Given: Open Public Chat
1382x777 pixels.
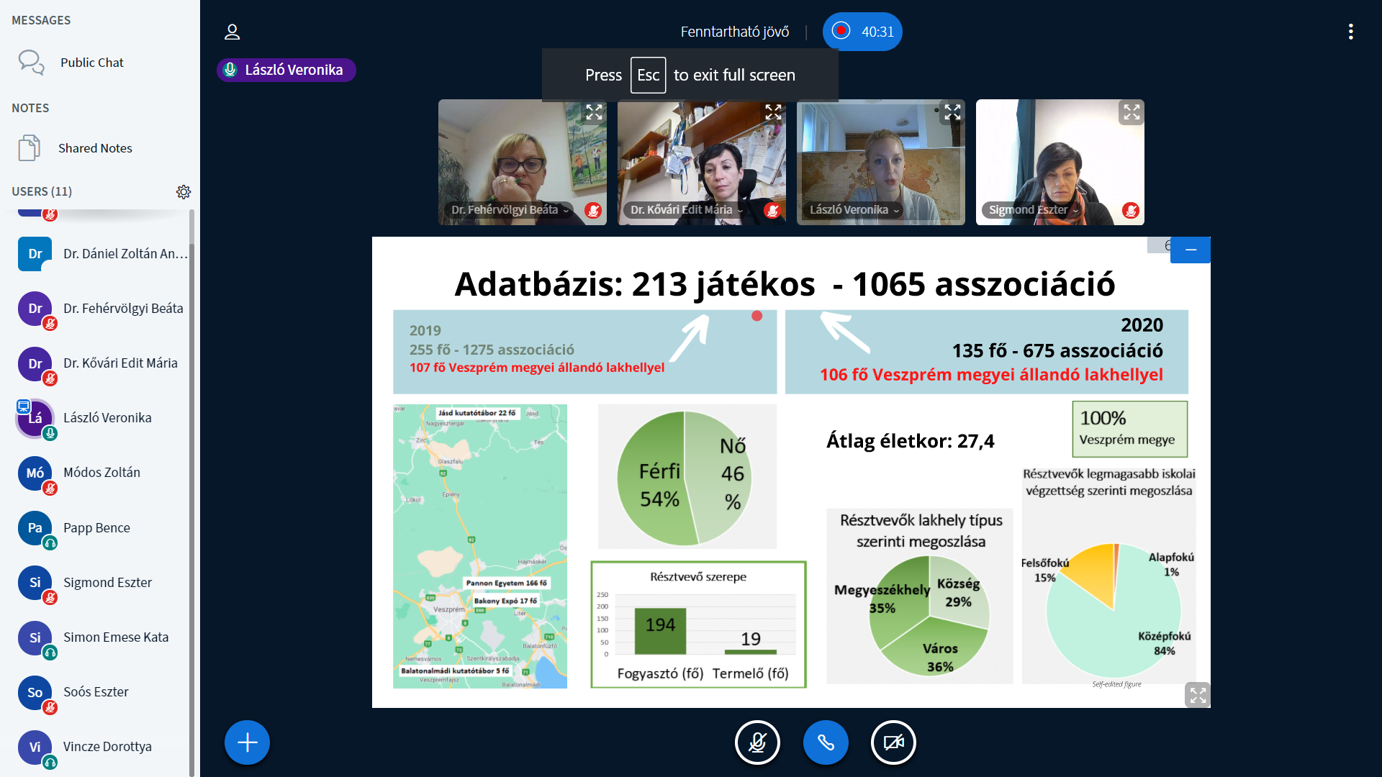Looking at the screenshot, I should click(91, 63).
